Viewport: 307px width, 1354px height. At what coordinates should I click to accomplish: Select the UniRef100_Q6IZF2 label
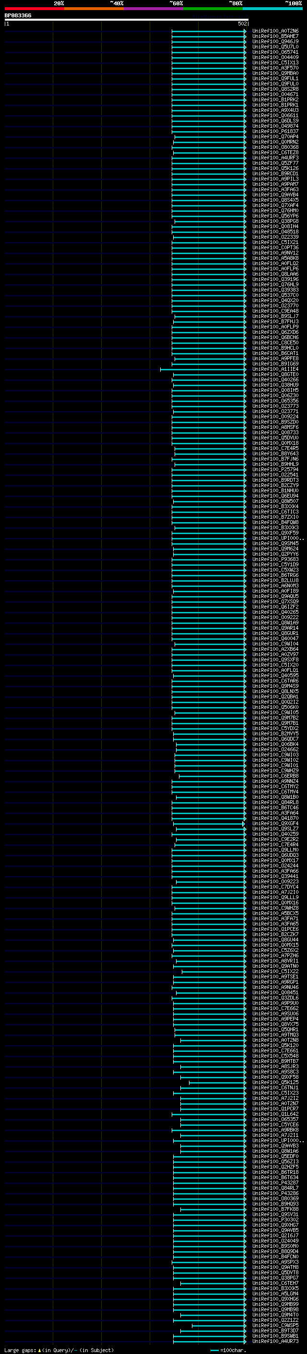[275, 607]
